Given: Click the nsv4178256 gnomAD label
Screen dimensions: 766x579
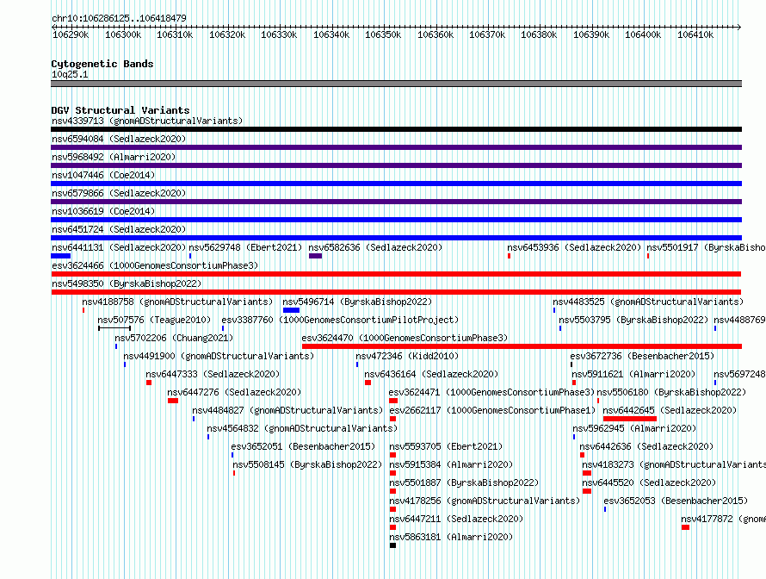Looking at the screenshot, I should [485, 501].
